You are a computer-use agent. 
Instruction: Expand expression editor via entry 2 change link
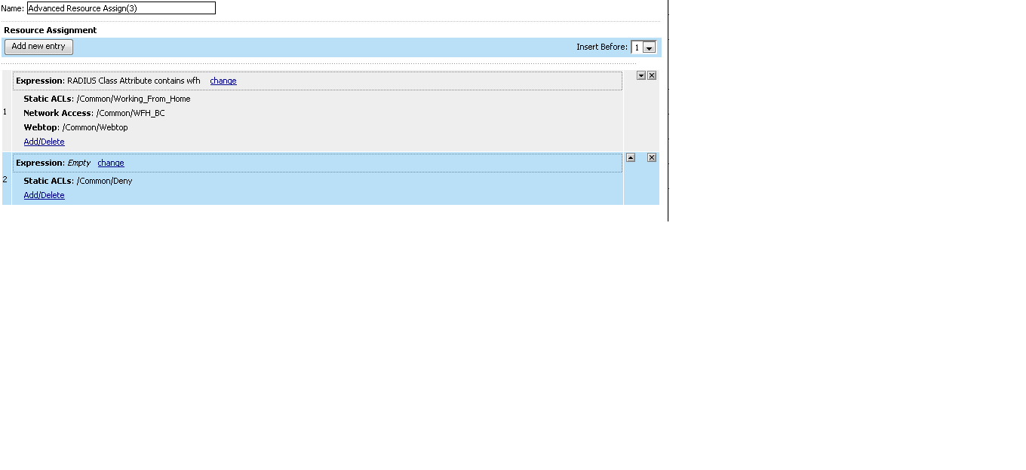(x=110, y=163)
